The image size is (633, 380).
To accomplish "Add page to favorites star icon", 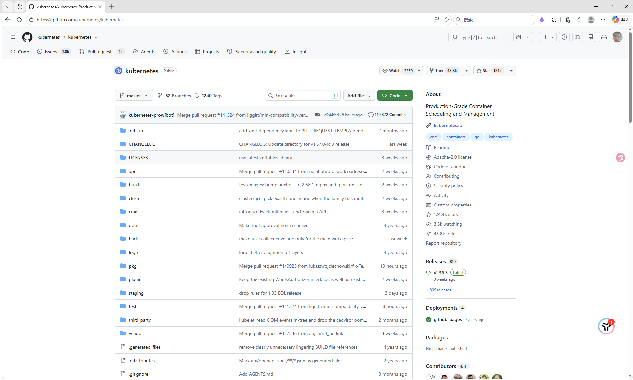I will point(446,20).
